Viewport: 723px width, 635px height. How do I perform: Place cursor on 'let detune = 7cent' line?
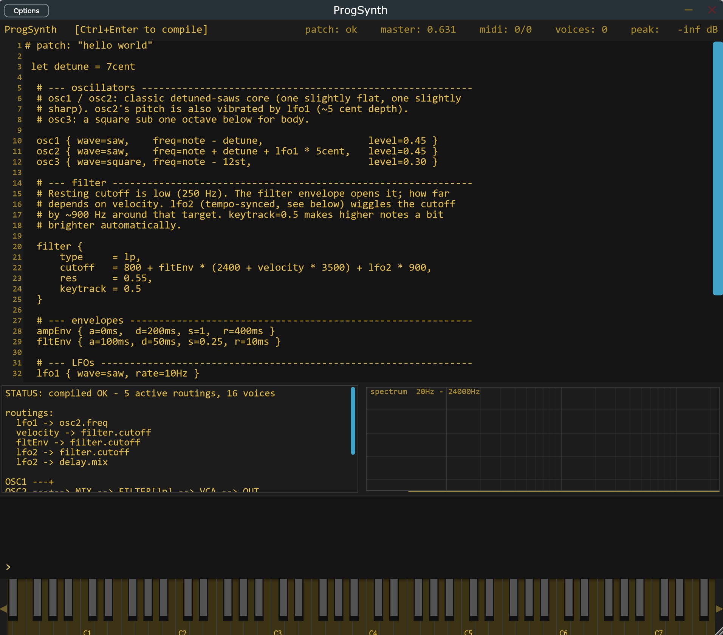click(x=83, y=66)
